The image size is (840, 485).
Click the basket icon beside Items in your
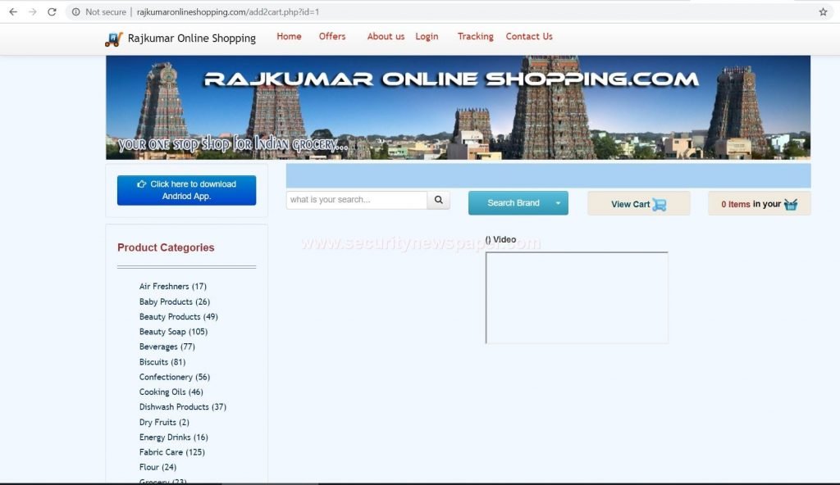791,204
